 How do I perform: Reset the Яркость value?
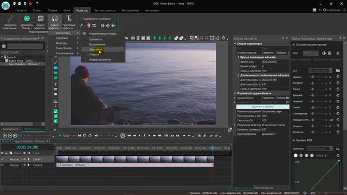click(x=338, y=77)
